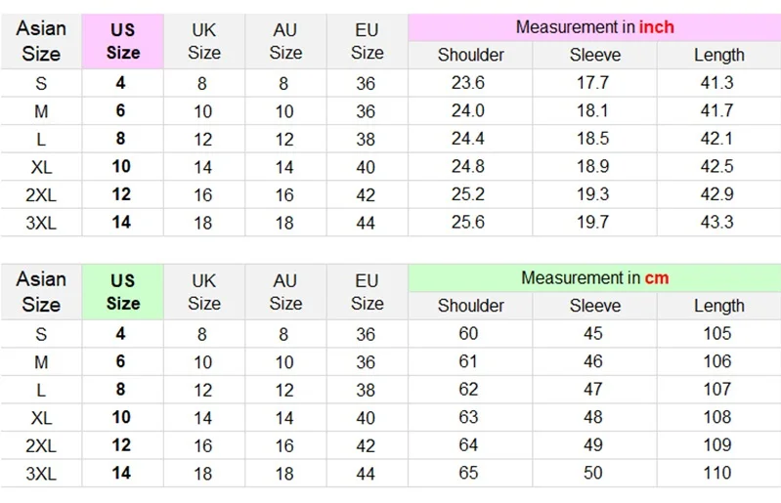Select the XL row label in cm table
This screenshot has height=503, width=781.
click(41, 417)
